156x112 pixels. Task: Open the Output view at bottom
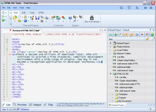pos(35,105)
